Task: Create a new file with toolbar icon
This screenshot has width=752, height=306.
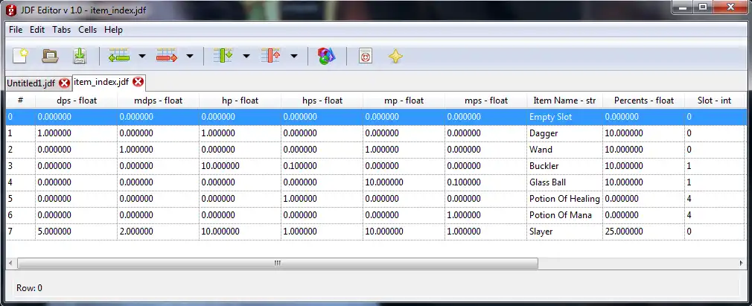Action: 20,56
